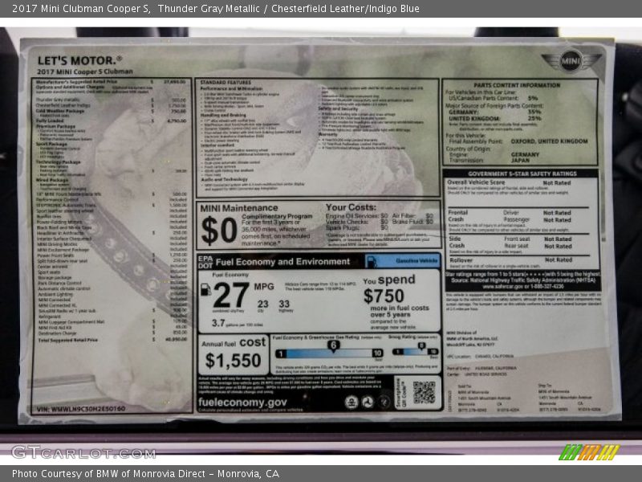Click 'Fuel Economy and Environment' header
Image resolution: width=642 pixels, height=482 pixels.
tap(283, 262)
